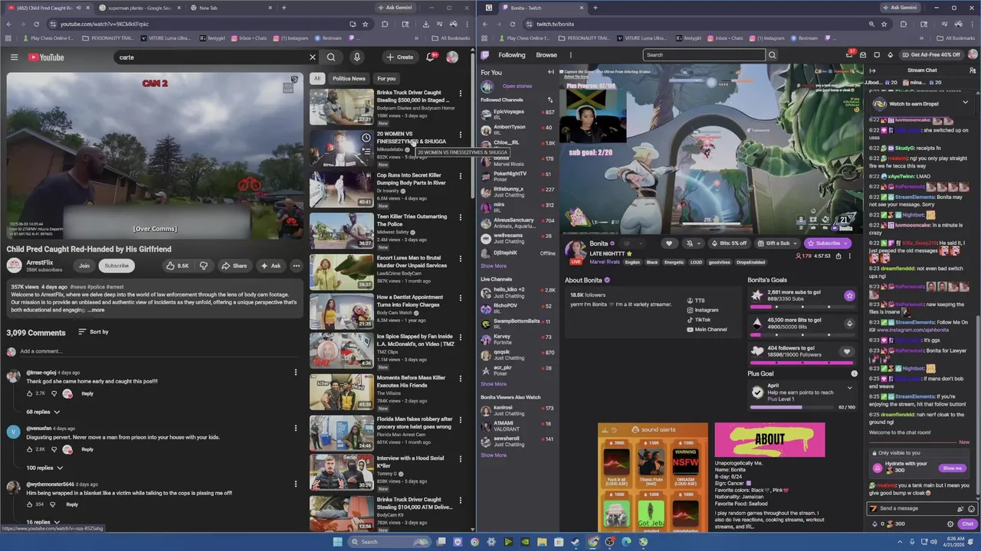This screenshot has width=981, height=551.
Task: Select the Politics News filter chip
Action: tap(349, 78)
